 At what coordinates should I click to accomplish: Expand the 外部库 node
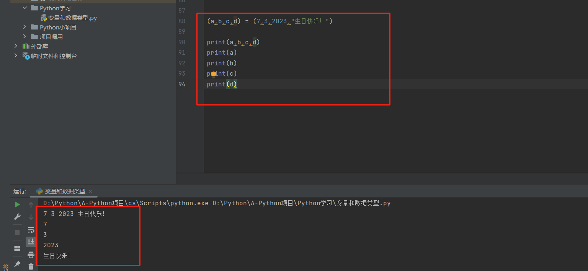[x=16, y=46]
